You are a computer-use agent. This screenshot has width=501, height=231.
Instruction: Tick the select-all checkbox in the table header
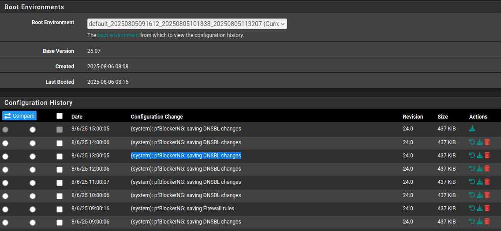click(x=60, y=116)
